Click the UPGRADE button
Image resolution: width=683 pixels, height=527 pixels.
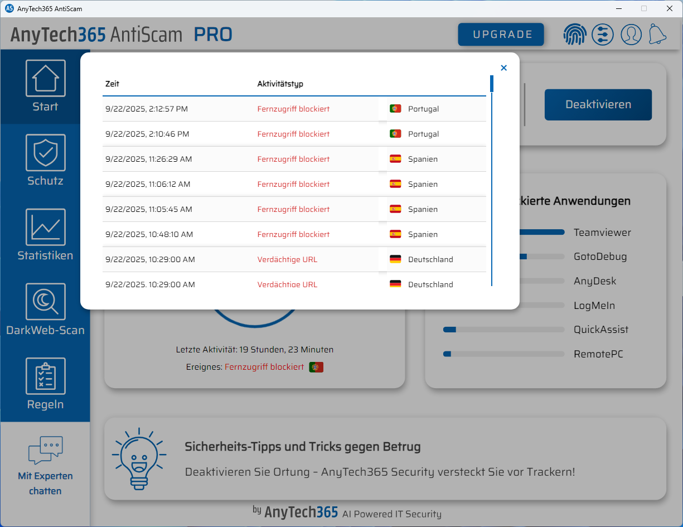point(501,34)
